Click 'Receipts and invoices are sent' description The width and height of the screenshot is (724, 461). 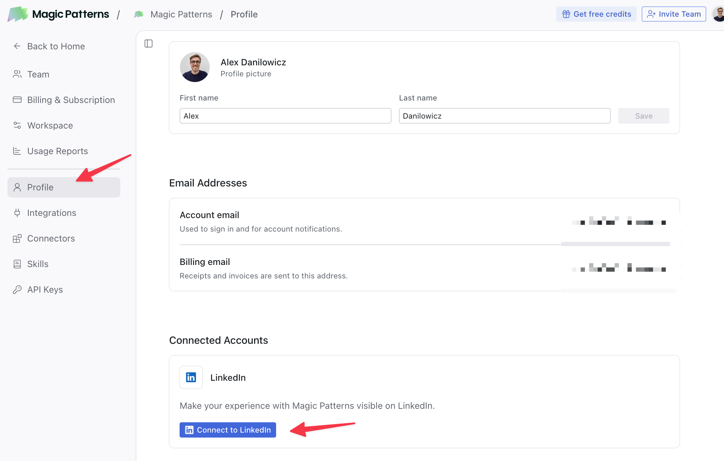(x=264, y=276)
